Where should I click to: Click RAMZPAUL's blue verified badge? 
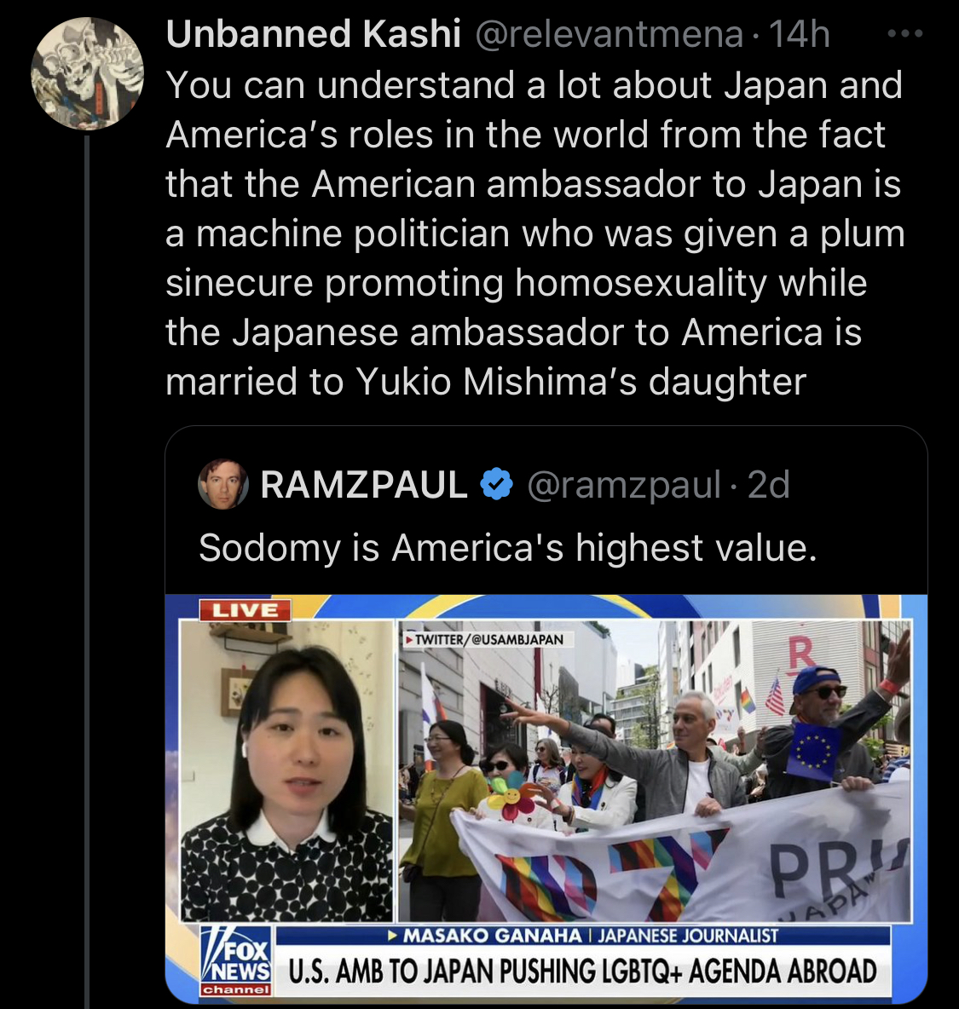(x=496, y=484)
